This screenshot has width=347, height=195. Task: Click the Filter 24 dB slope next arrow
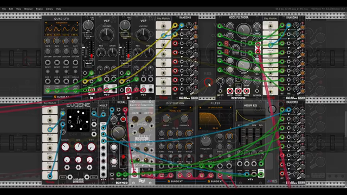(x=230, y=128)
